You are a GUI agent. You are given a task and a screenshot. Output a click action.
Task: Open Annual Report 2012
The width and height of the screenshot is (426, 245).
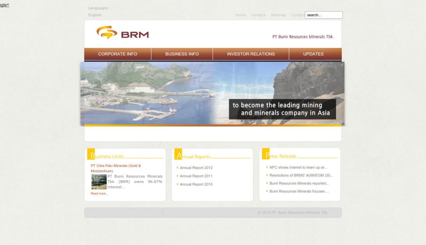coord(196,168)
